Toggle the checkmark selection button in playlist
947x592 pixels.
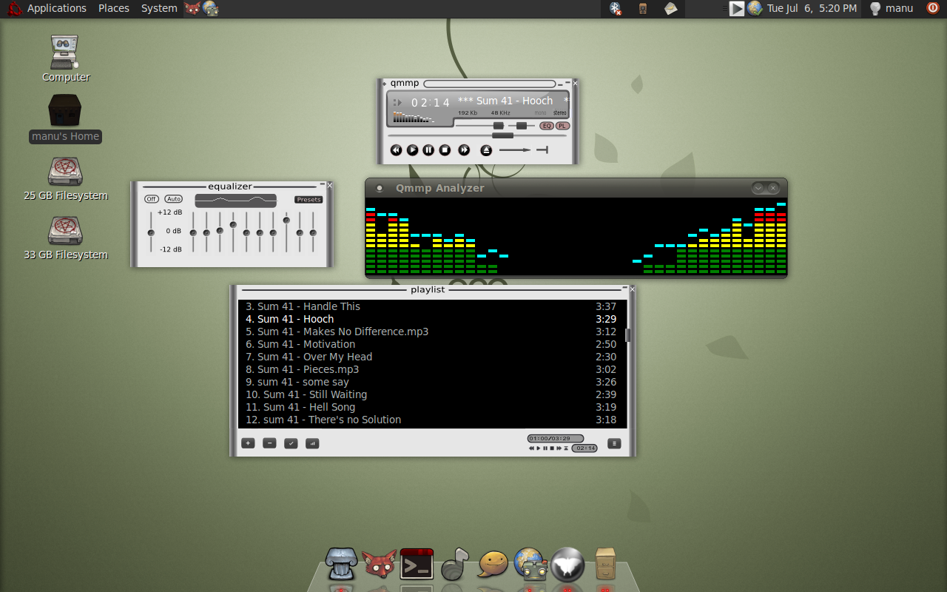pyautogui.click(x=290, y=443)
